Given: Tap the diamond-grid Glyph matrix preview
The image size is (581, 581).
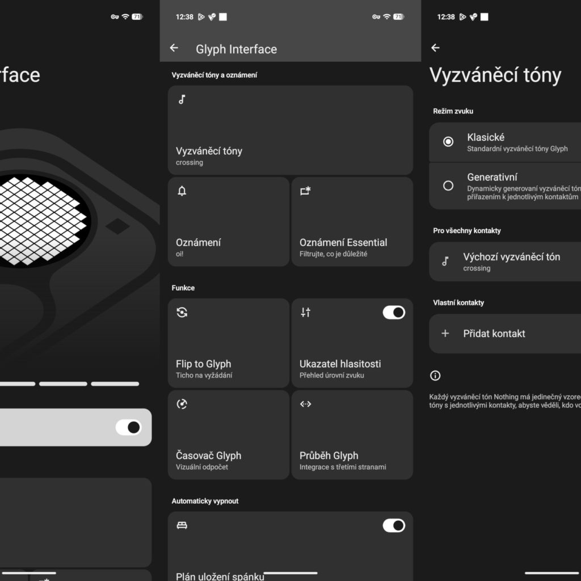Looking at the screenshot, I should 43,220.
